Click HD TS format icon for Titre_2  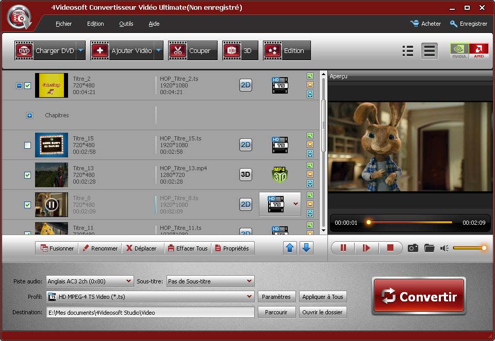tap(279, 85)
